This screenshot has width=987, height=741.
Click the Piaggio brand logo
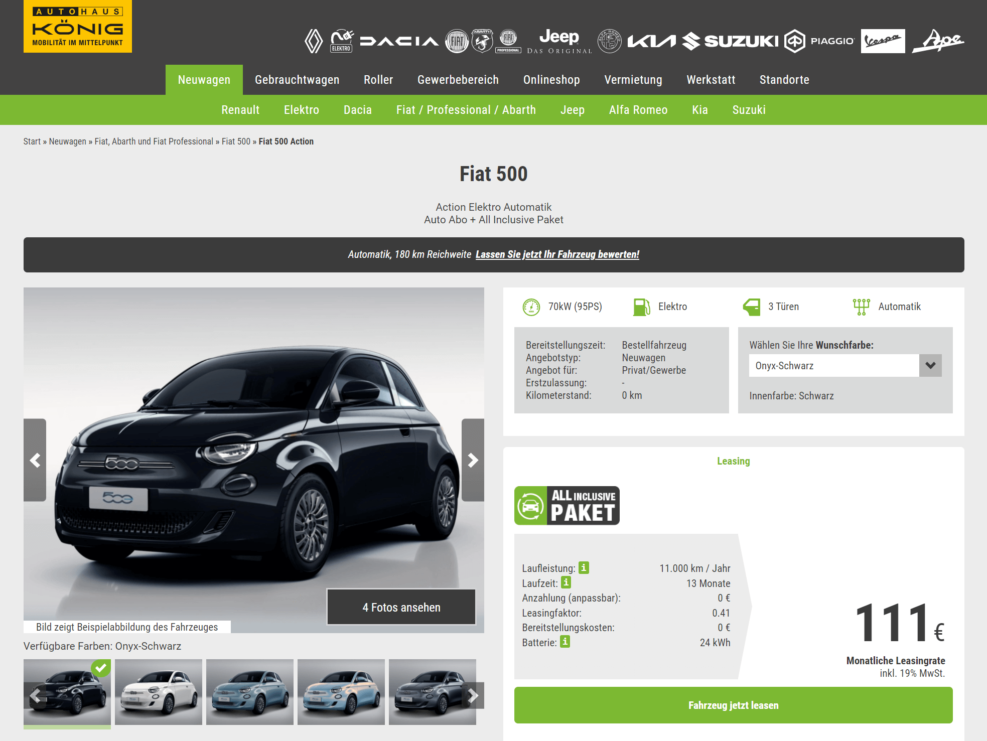(820, 41)
